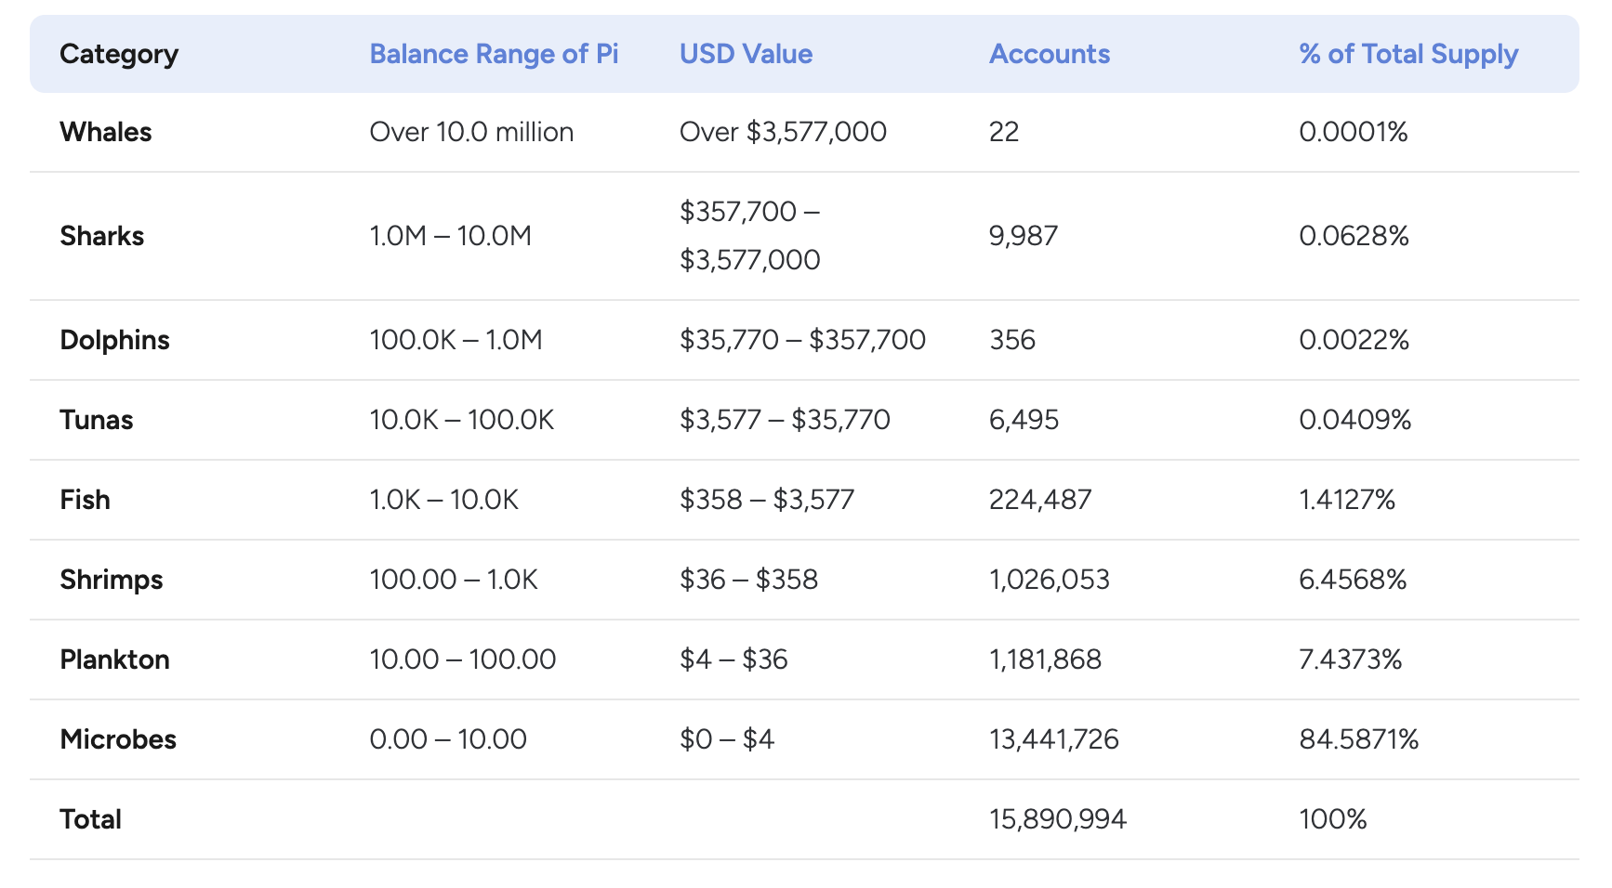Select the Shrimps category cell
This screenshot has width=1612, height=888.
[111, 580]
